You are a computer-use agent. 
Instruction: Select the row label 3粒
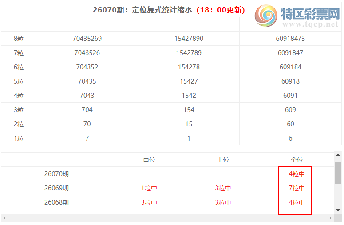click(19, 110)
